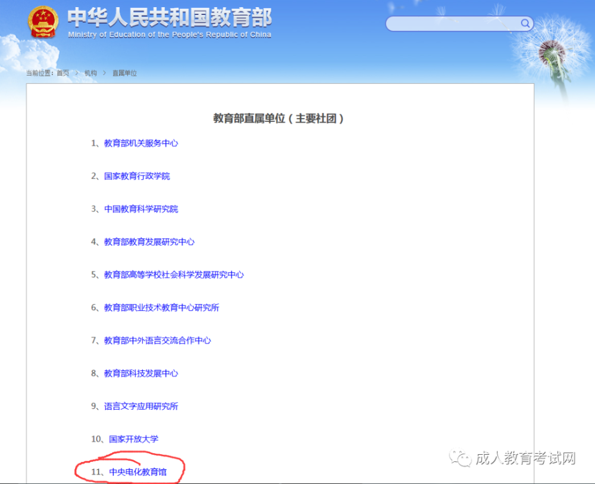The image size is (595, 484).
Task: Open the 机构 breadcrumb link
Action: point(89,73)
